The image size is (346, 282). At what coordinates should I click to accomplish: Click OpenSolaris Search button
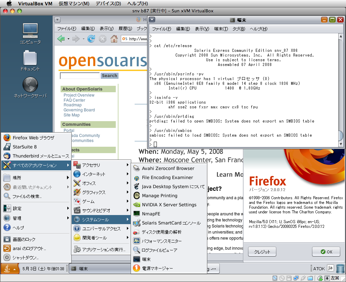pyautogui.click(x=109, y=75)
